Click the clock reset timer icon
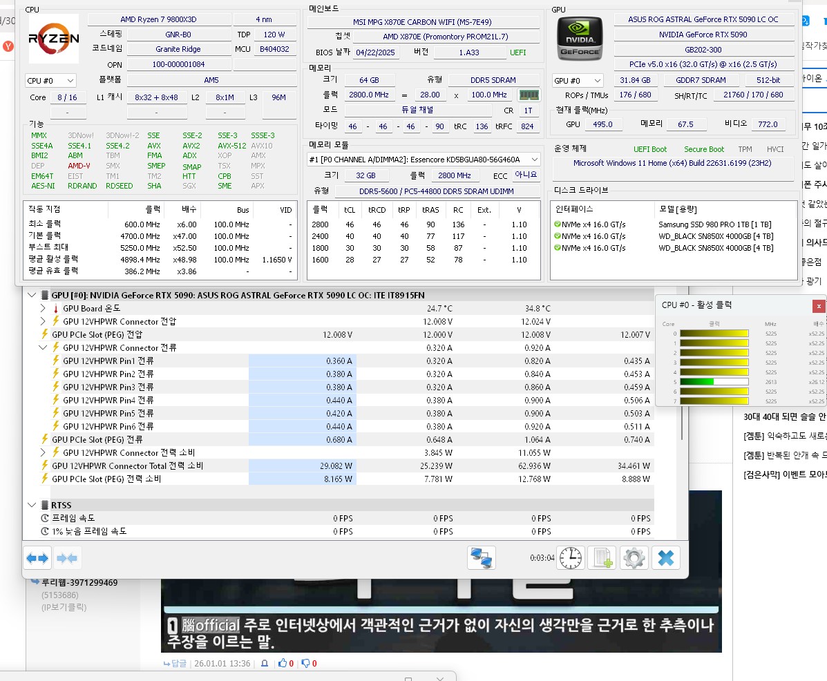The image size is (827, 681). tap(571, 557)
